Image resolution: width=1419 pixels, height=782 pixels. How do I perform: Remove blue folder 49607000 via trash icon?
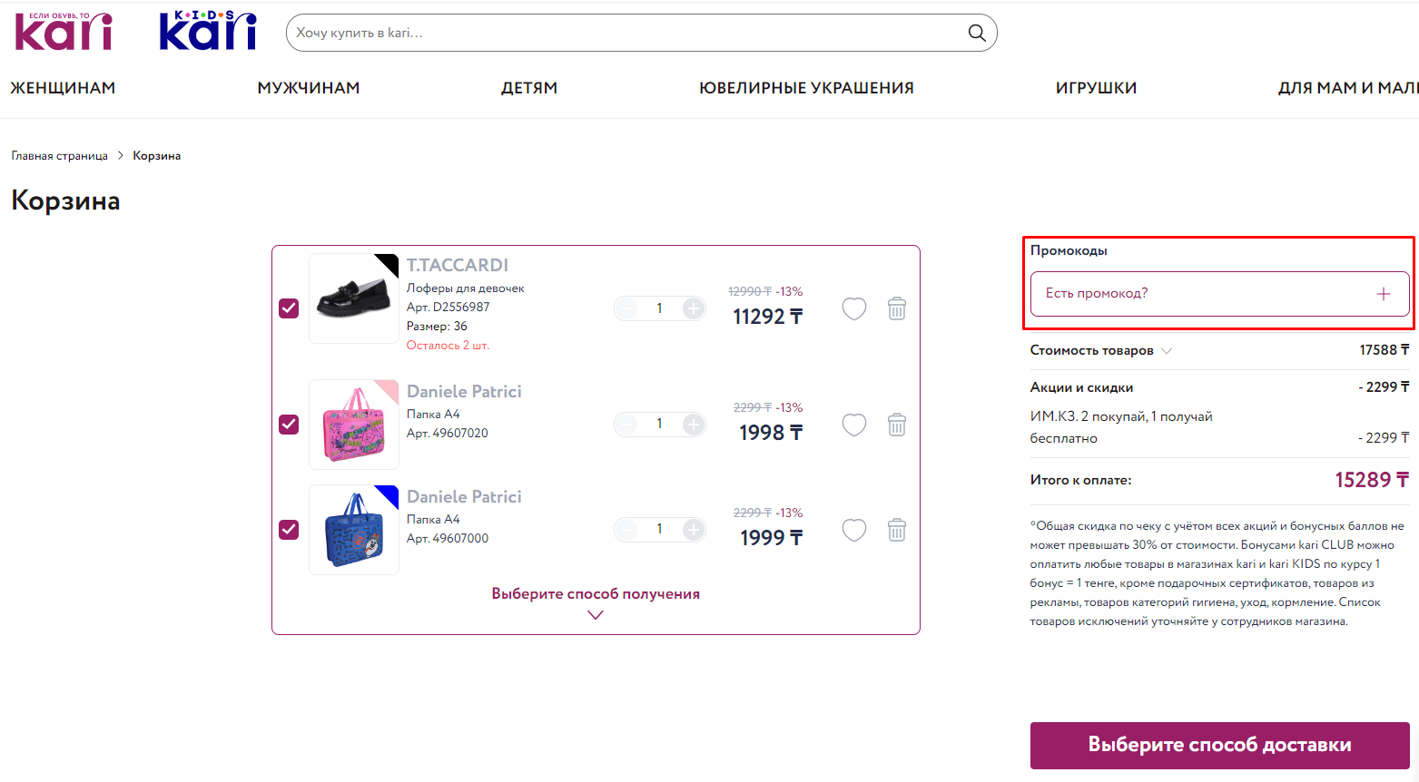[897, 530]
